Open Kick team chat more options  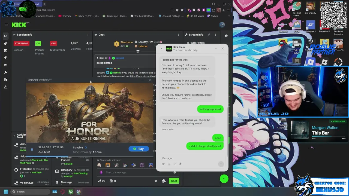(x=216, y=48)
